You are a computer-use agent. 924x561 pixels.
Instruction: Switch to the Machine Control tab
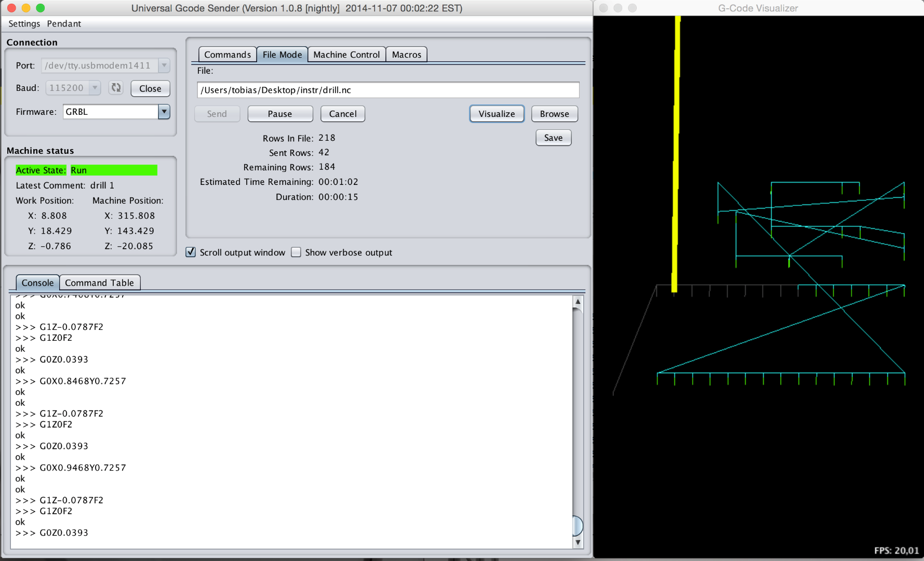(x=346, y=54)
